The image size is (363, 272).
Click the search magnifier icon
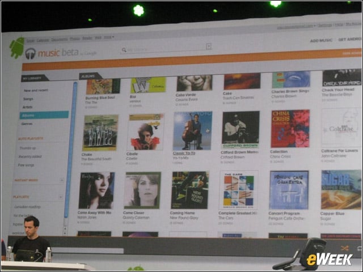(124, 50)
